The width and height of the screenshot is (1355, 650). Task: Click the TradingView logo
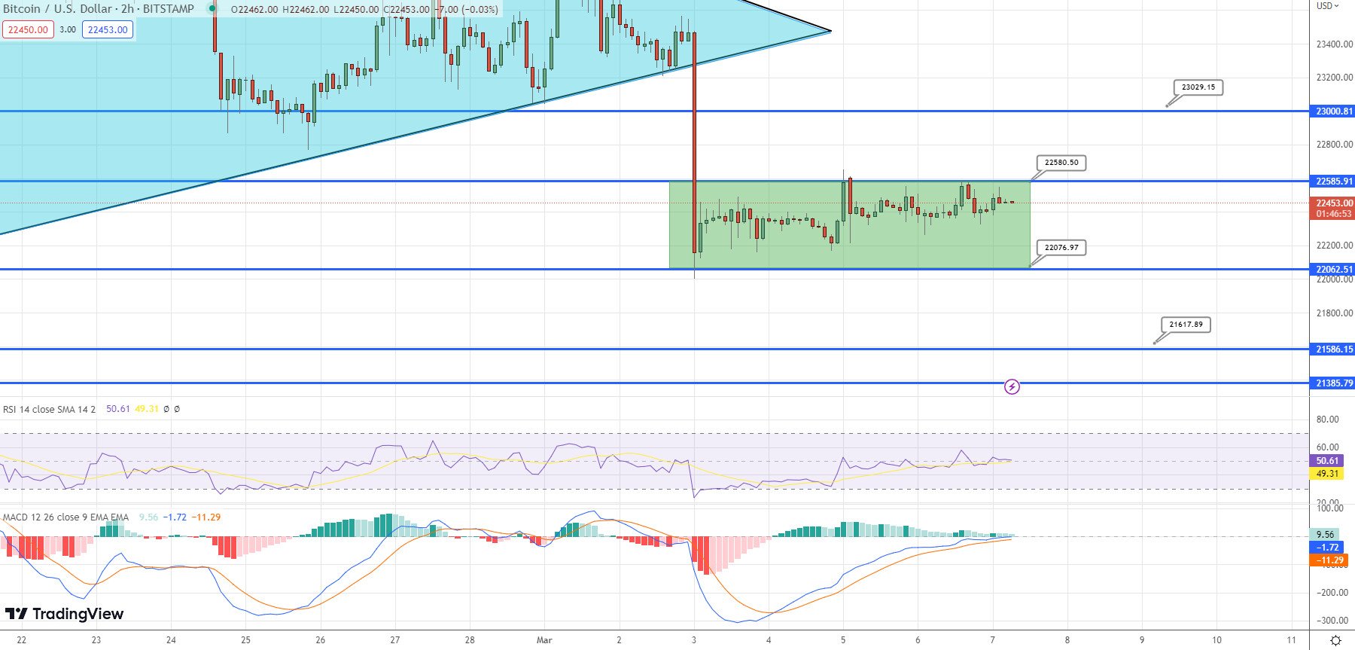click(65, 614)
